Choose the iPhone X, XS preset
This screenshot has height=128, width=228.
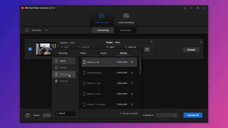[x=109, y=62]
